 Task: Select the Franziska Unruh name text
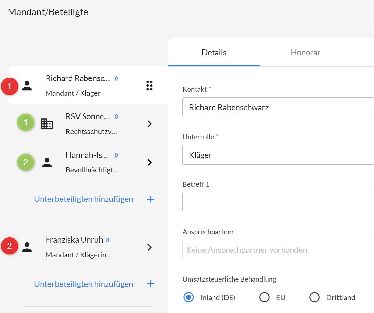74,240
